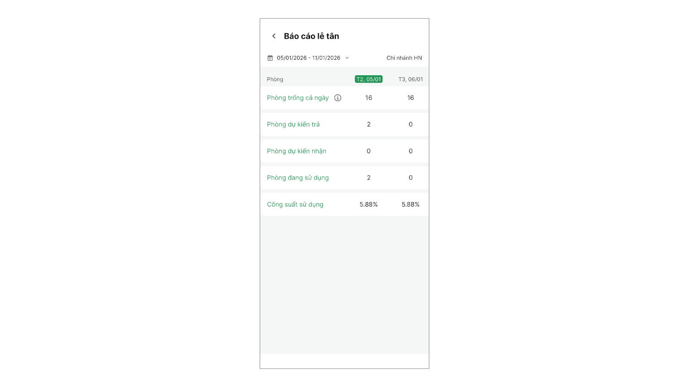689x387 pixels.
Task: Click the calendar icon beside date range
Action: [270, 58]
